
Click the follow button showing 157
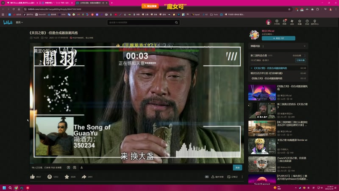(x=278, y=38)
